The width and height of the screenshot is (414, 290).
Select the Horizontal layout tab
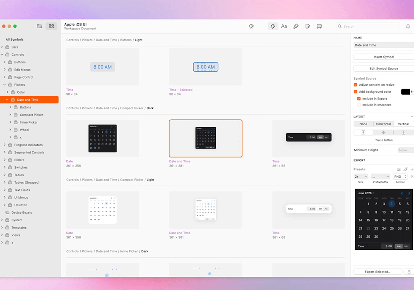(383, 124)
